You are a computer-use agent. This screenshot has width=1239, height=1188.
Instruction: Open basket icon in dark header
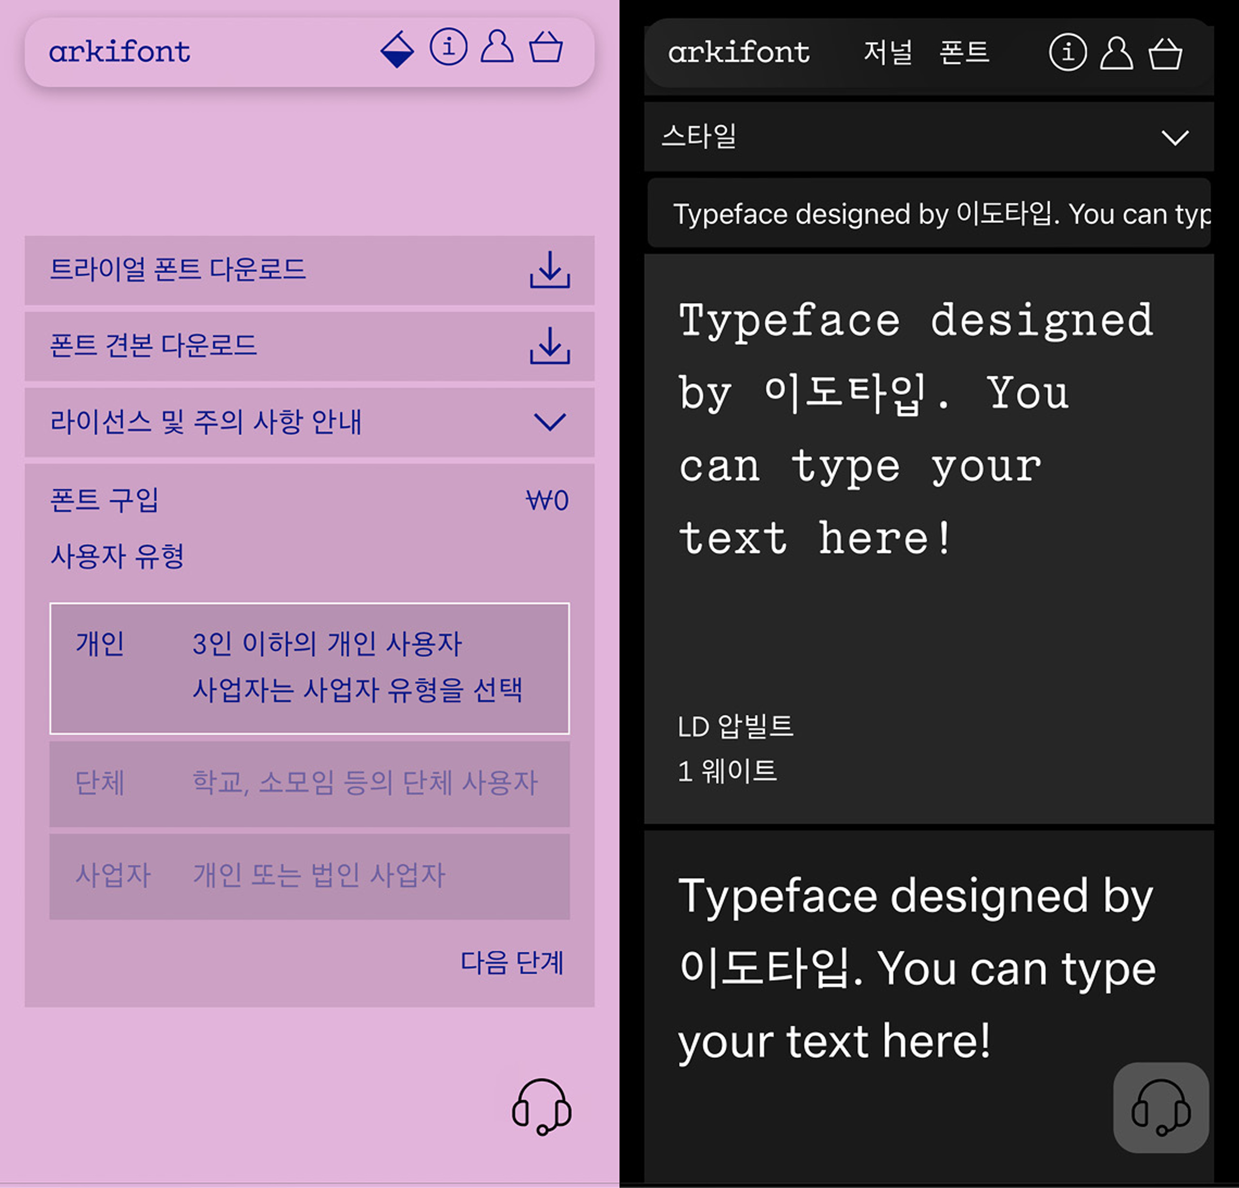pyautogui.click(x=1165, y=54)
